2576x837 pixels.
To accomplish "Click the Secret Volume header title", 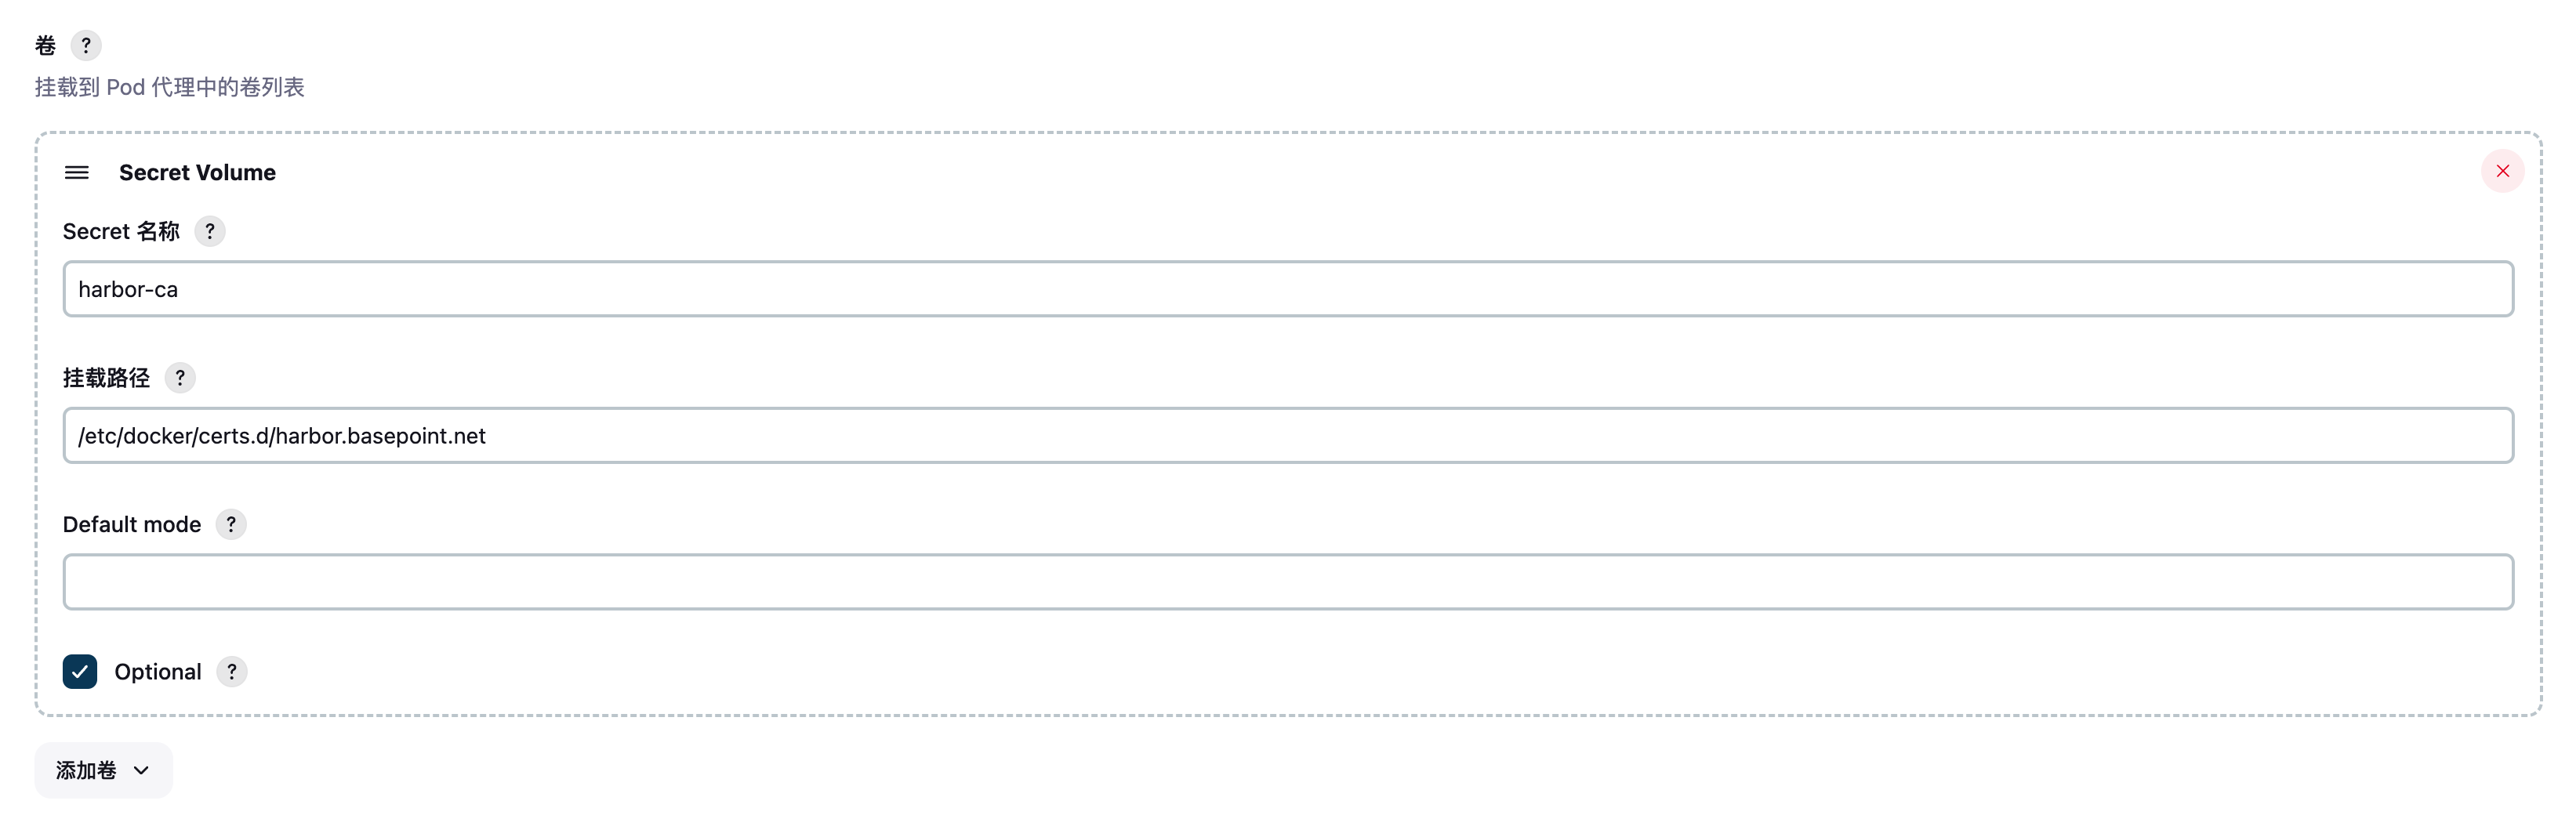I will [197, 172].
